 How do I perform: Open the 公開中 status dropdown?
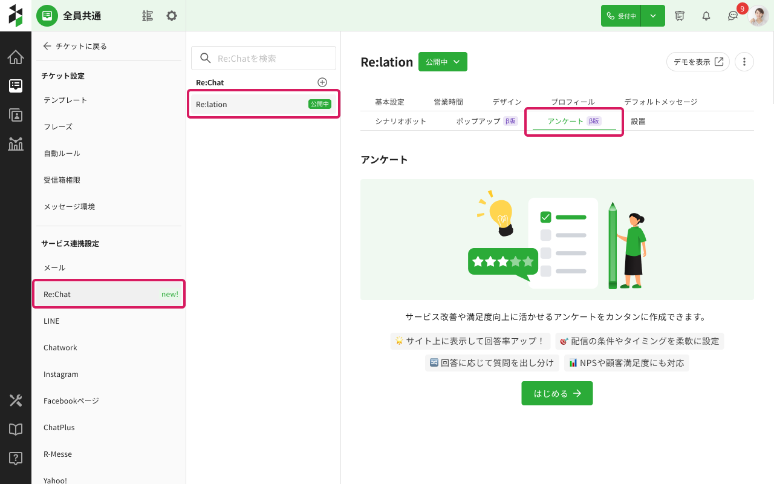(x=443, y=62)
